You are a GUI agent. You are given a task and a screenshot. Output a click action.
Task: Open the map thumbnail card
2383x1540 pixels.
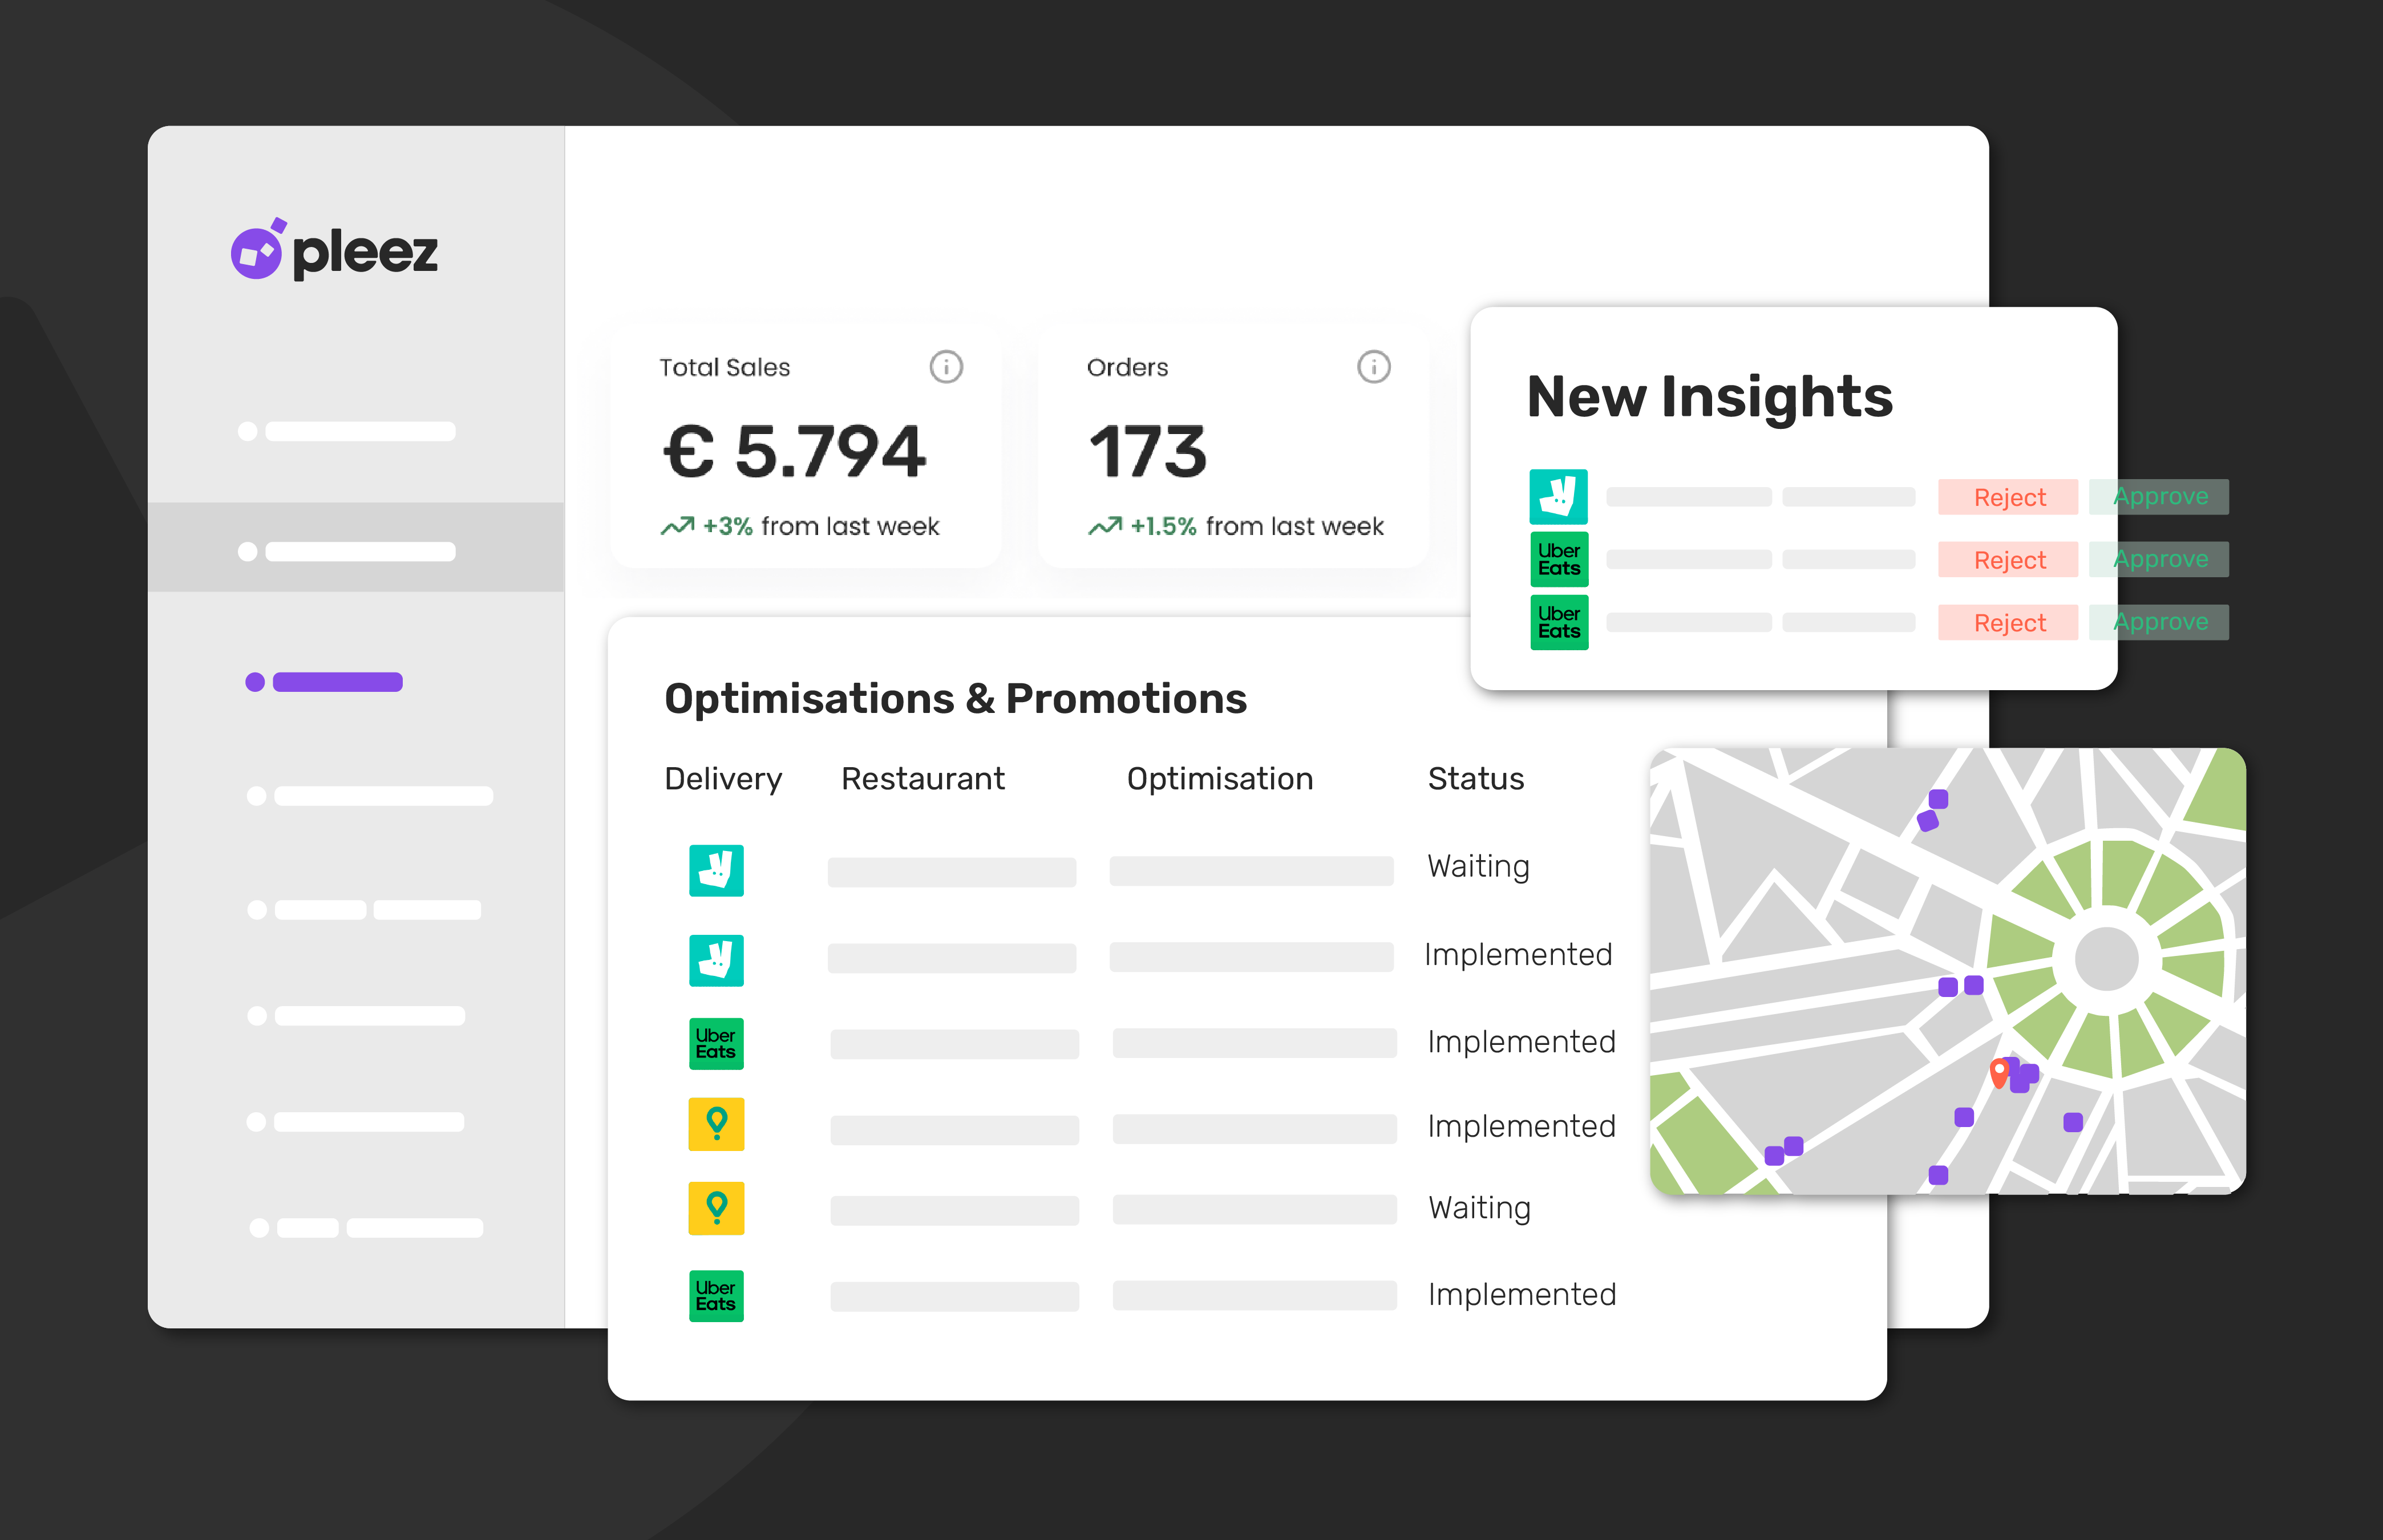(x=1947, y=970)
